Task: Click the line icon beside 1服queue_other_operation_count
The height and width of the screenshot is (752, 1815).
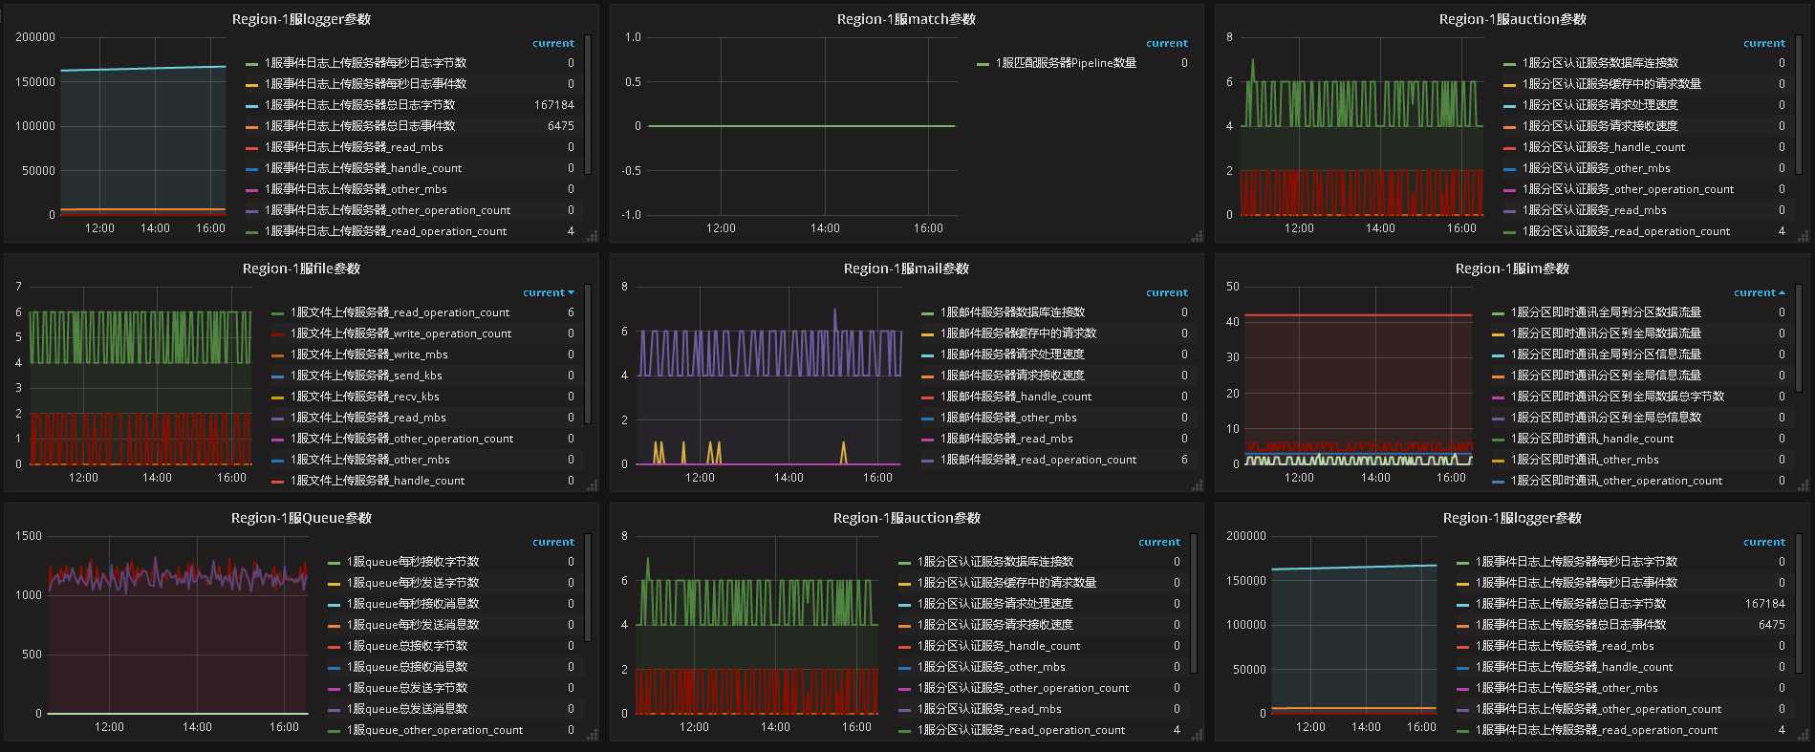Action: (334, 731)
